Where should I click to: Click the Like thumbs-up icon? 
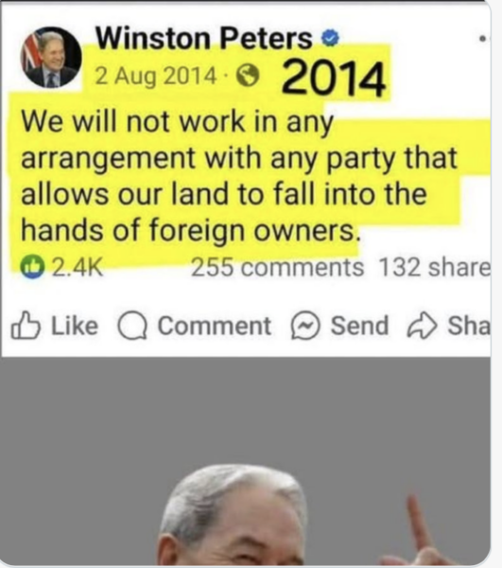26,326
